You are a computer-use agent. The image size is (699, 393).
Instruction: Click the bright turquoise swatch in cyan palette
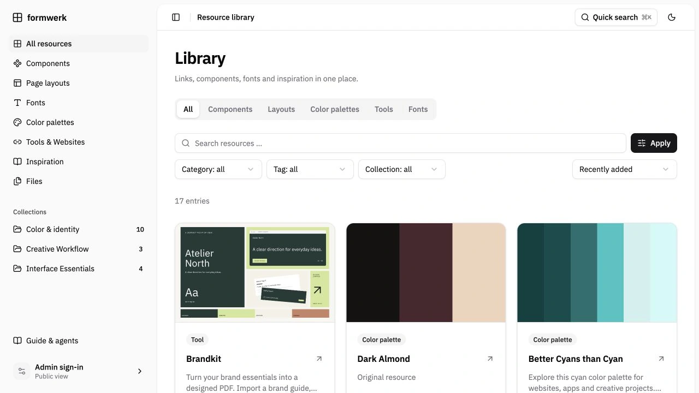[x=611, y=272]
